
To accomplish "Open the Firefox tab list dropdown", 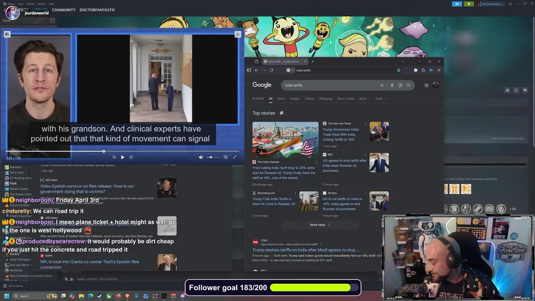I will pos(403,61).
